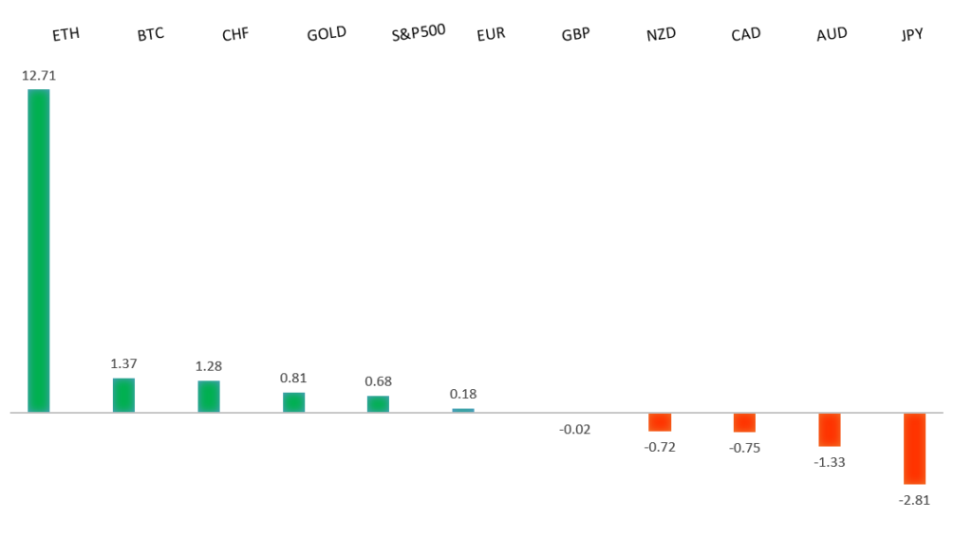The image size is (972, 556).
Task: Select the green GOLD bar
Action: (293, 401)
